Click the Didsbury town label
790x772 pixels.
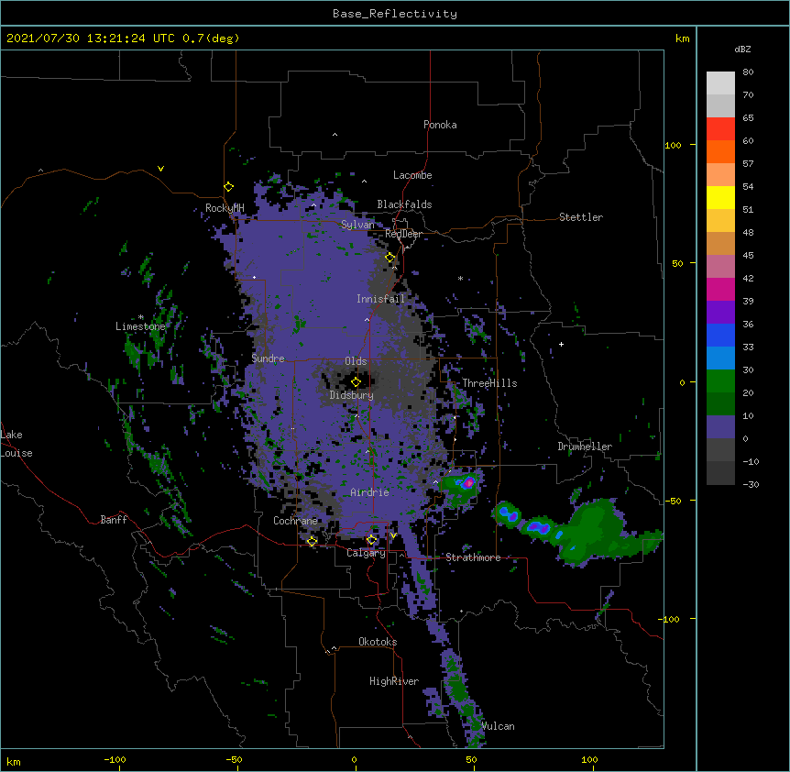tap(352, 395)
